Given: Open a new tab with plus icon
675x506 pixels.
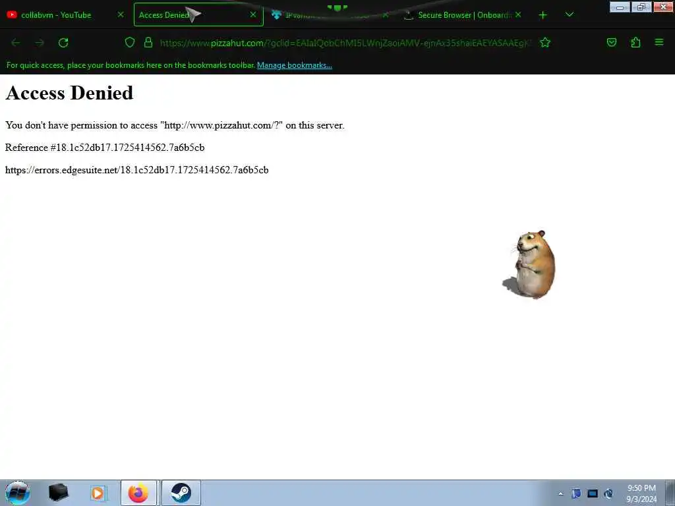Looking at the screenshot, I should pyautogui.click(x=543, y=15).
